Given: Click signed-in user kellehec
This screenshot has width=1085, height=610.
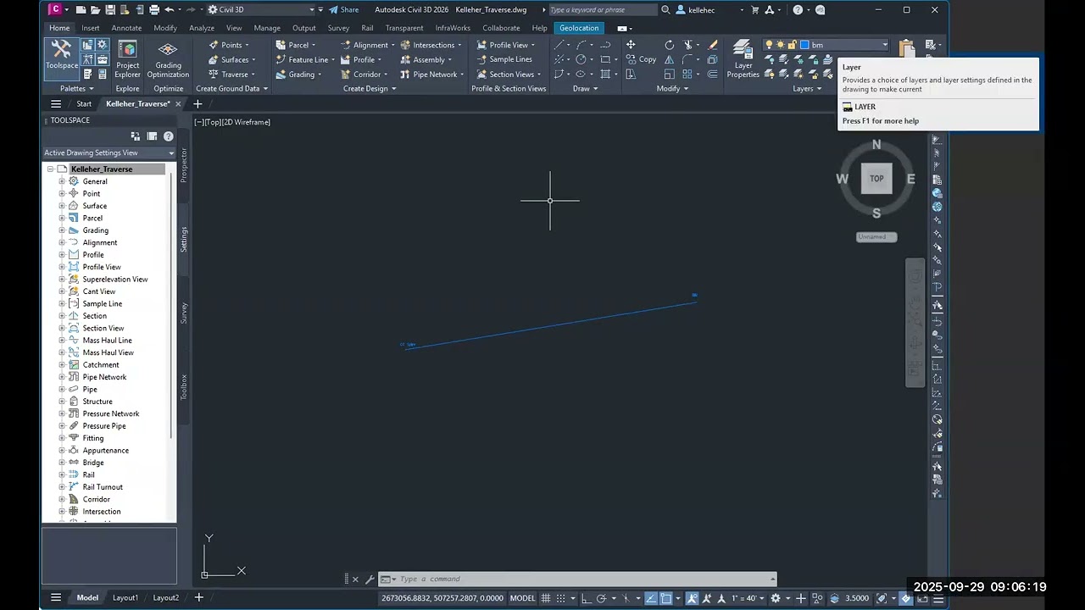Looking at the screenshot, I should [702, 10].
